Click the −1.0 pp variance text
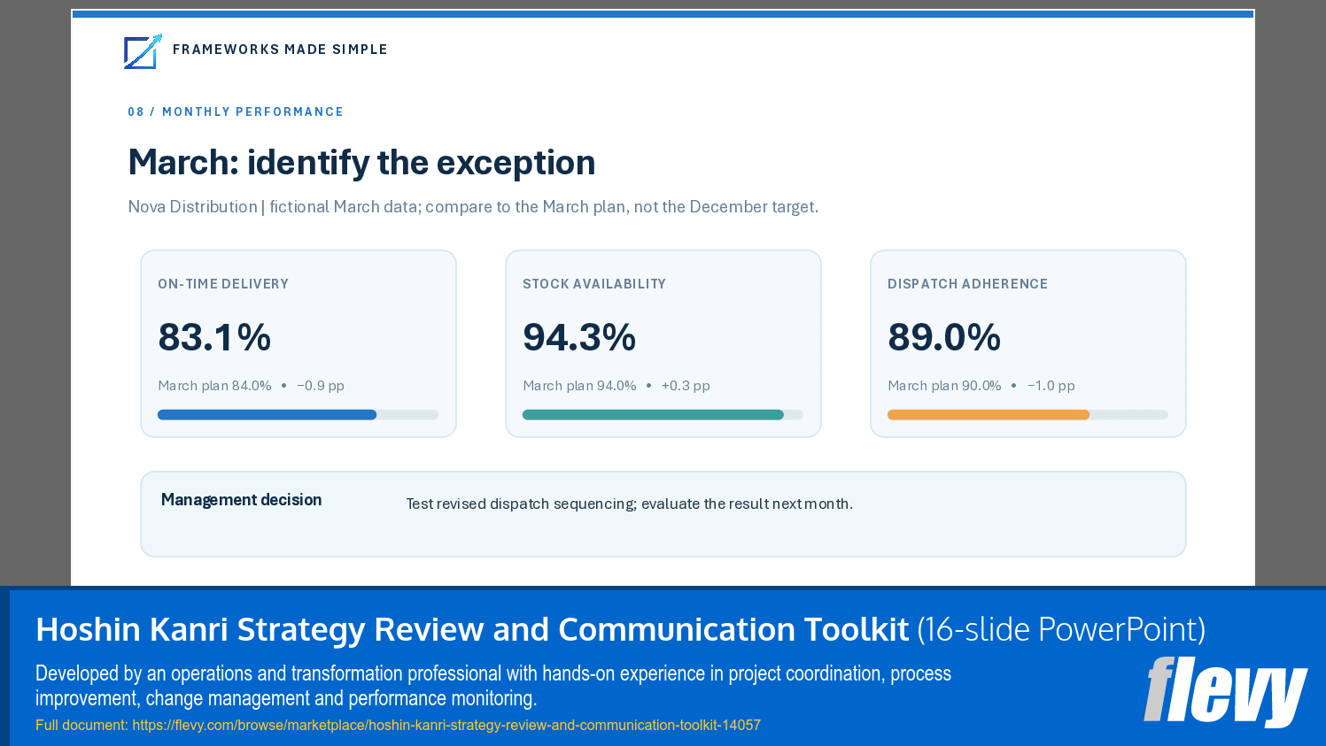 coord(1051,386)
